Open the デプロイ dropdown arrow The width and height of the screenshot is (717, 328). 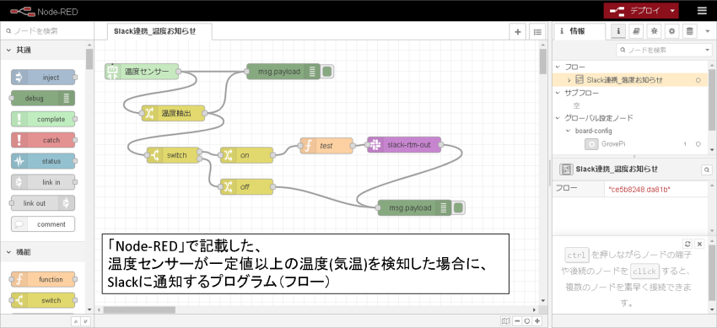[x=671, y=11]
